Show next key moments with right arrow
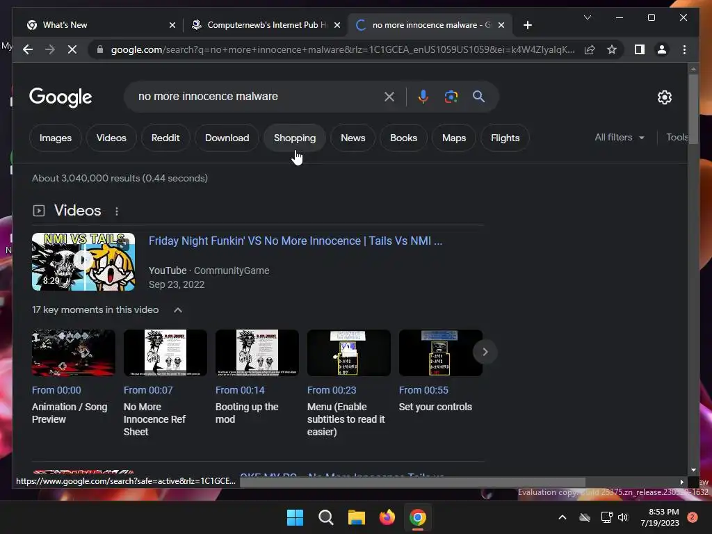 485,352
